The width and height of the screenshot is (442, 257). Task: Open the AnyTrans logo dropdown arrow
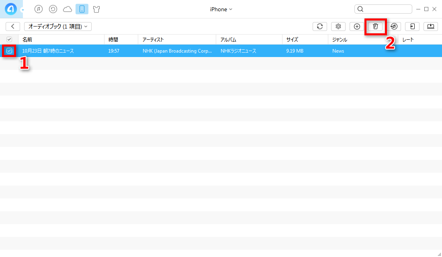(23, 10)
